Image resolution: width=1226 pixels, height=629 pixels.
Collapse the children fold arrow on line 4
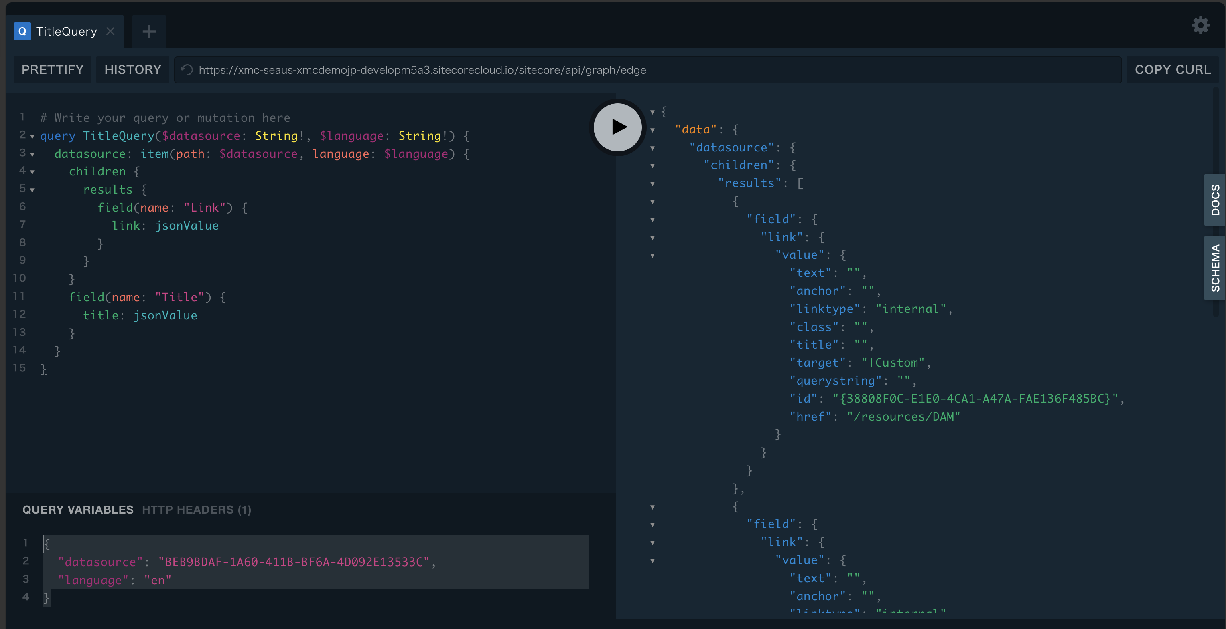click(32, 172)
